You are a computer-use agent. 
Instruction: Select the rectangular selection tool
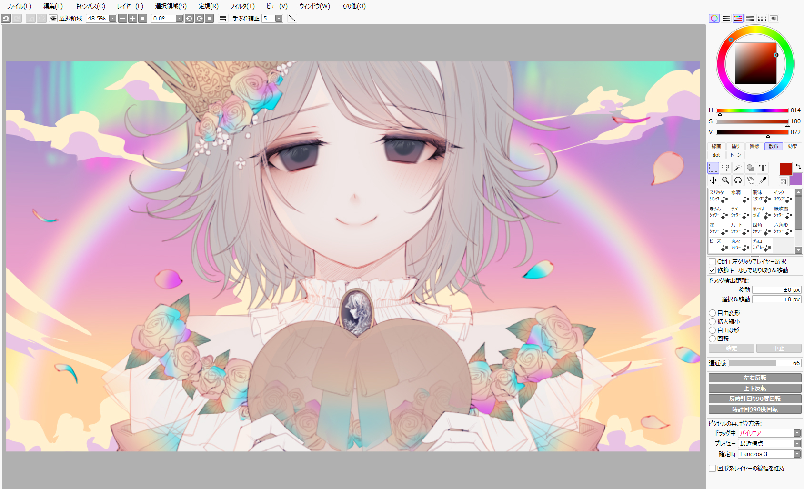(x=713, y=168)
